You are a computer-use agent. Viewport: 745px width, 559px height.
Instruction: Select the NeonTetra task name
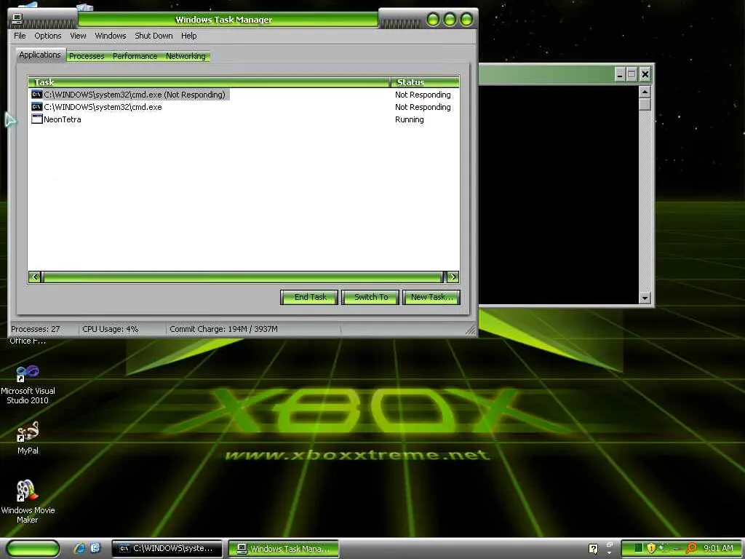click(x=63, y=119)
